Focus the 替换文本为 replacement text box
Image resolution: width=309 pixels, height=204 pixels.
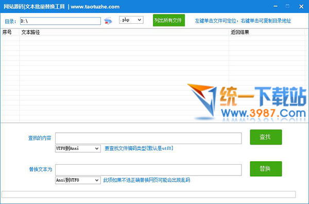[148, 170]
